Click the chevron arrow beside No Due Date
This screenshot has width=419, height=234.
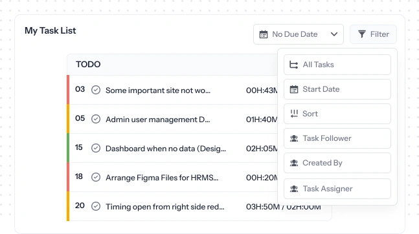pos(334,34)
